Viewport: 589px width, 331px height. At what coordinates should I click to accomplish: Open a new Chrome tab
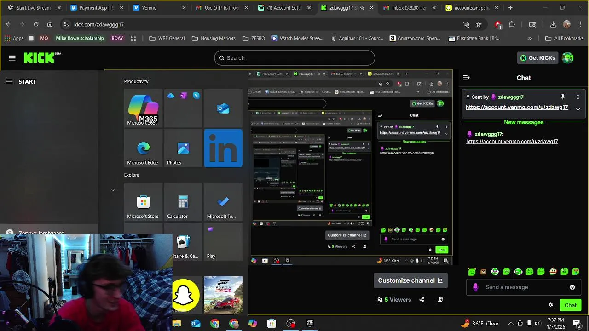click(x=510, y=8)
